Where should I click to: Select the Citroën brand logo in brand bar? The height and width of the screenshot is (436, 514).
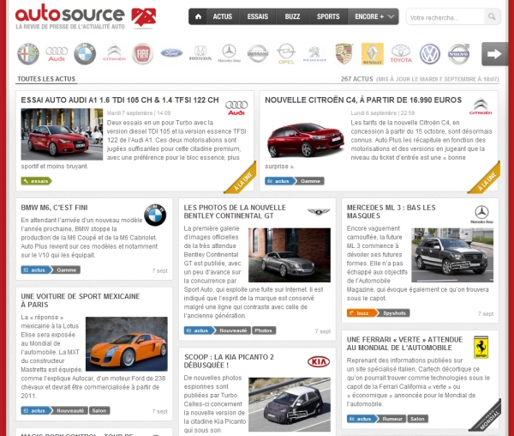tap(114, 53)
